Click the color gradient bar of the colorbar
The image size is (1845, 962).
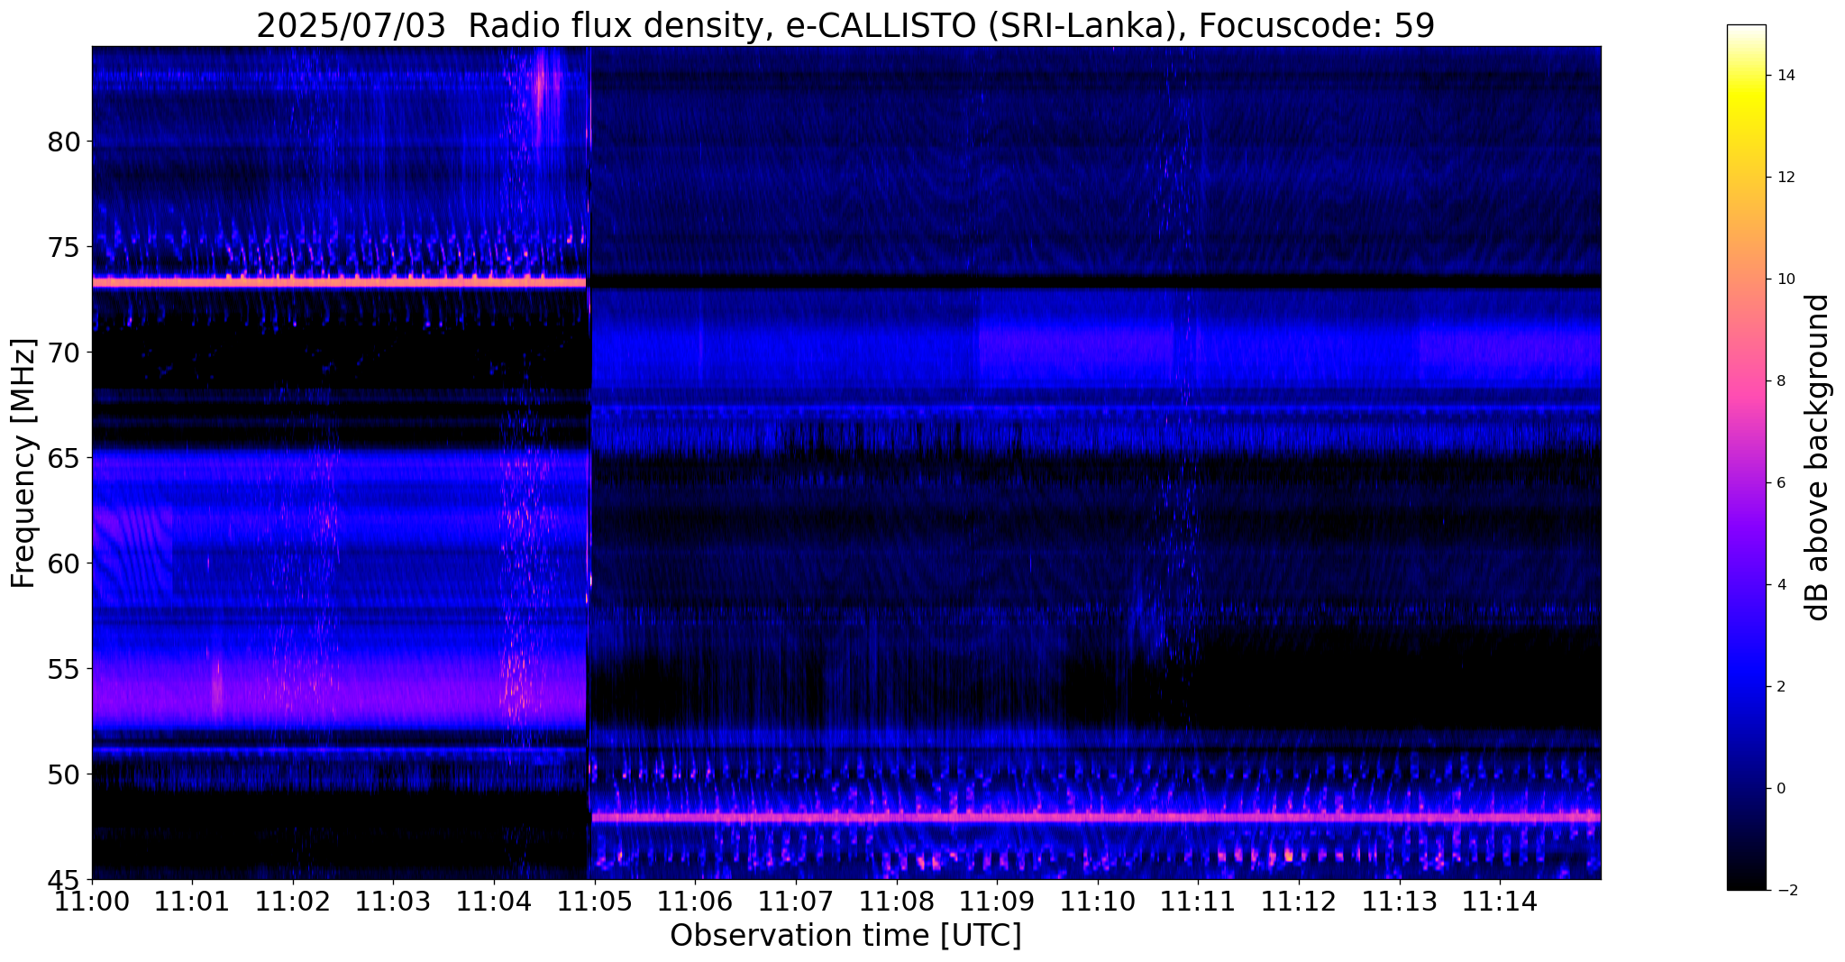[1746, 457]
